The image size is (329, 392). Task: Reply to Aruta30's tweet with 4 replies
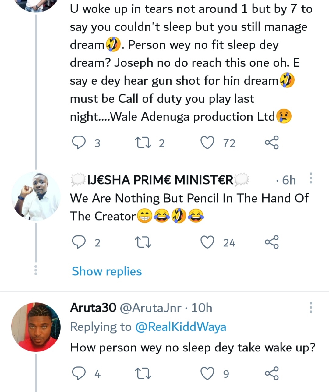(79, 373)
